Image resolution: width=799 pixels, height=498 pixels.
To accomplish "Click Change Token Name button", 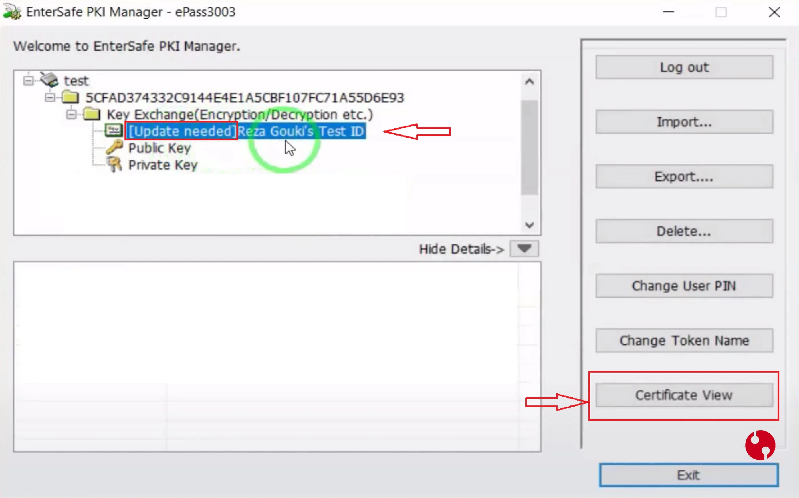I will click(684, 341).
